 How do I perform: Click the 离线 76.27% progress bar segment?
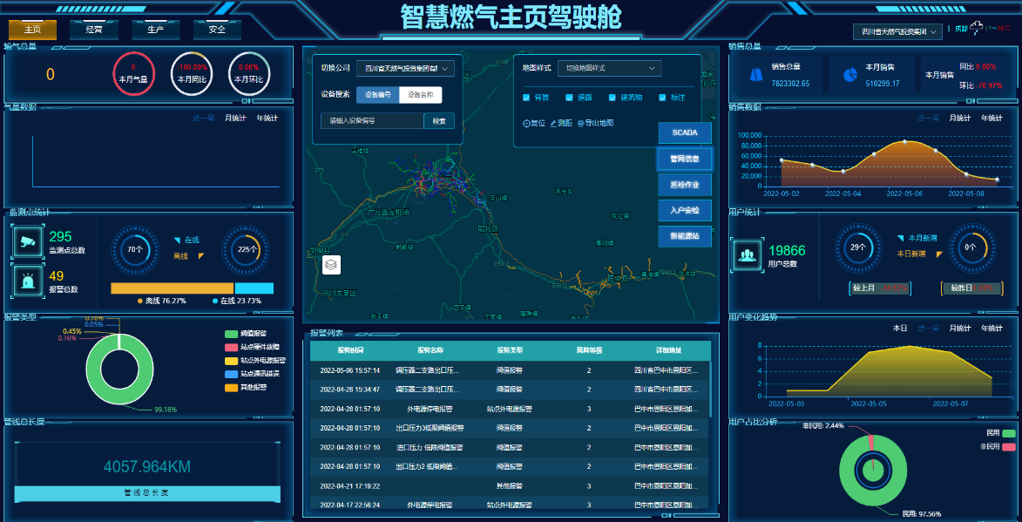coord(174,288)
